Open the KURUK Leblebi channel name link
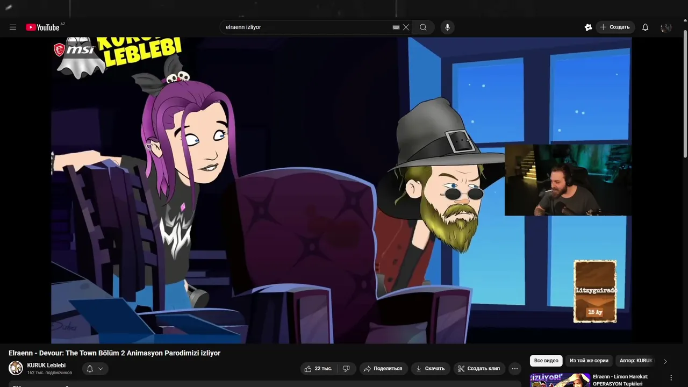The image size is (688, 387). 46,365
